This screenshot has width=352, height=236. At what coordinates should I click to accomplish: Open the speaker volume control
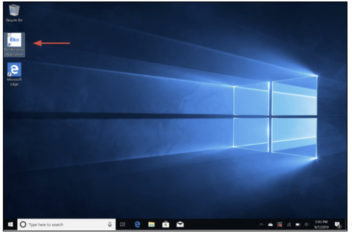(x=307, y=224)
